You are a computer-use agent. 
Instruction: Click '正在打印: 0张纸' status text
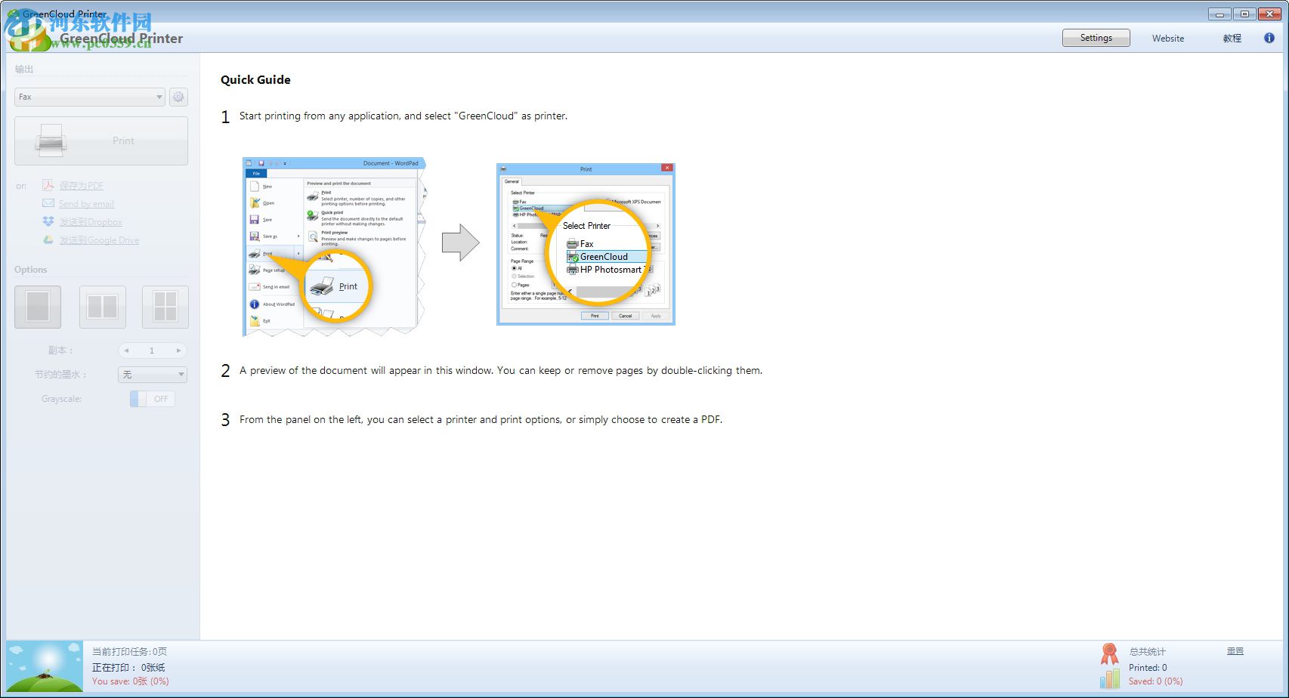(x=128, y=668)
